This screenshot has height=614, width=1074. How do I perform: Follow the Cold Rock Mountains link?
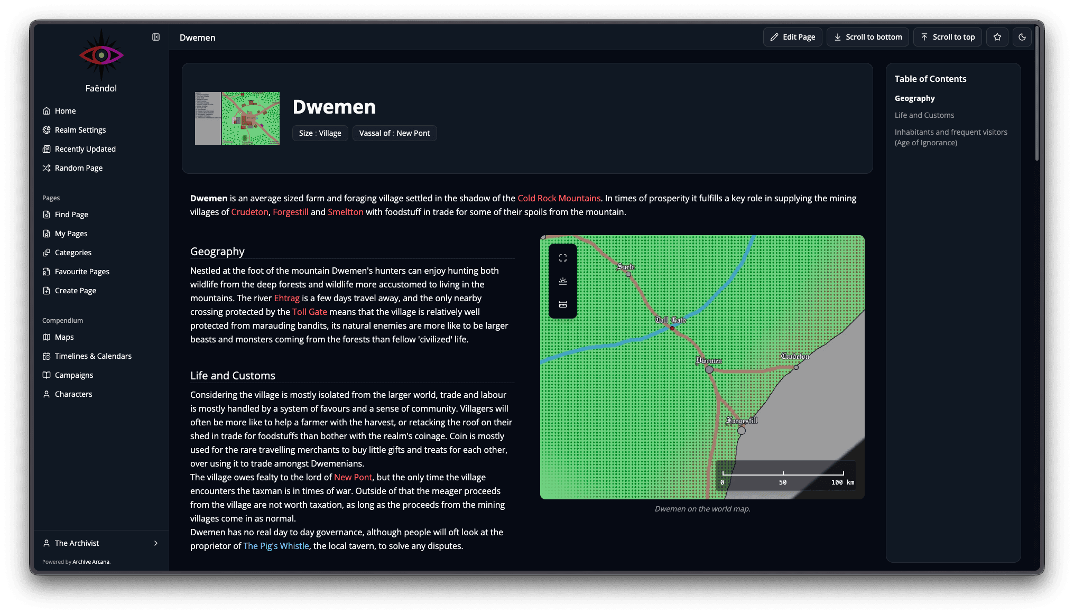coord(559,198)
